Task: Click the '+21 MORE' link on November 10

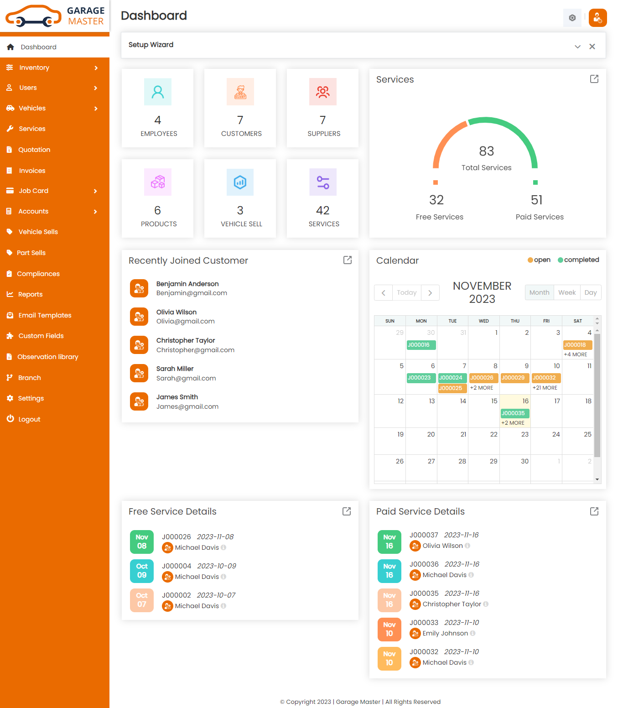Action: coord(545,388)
